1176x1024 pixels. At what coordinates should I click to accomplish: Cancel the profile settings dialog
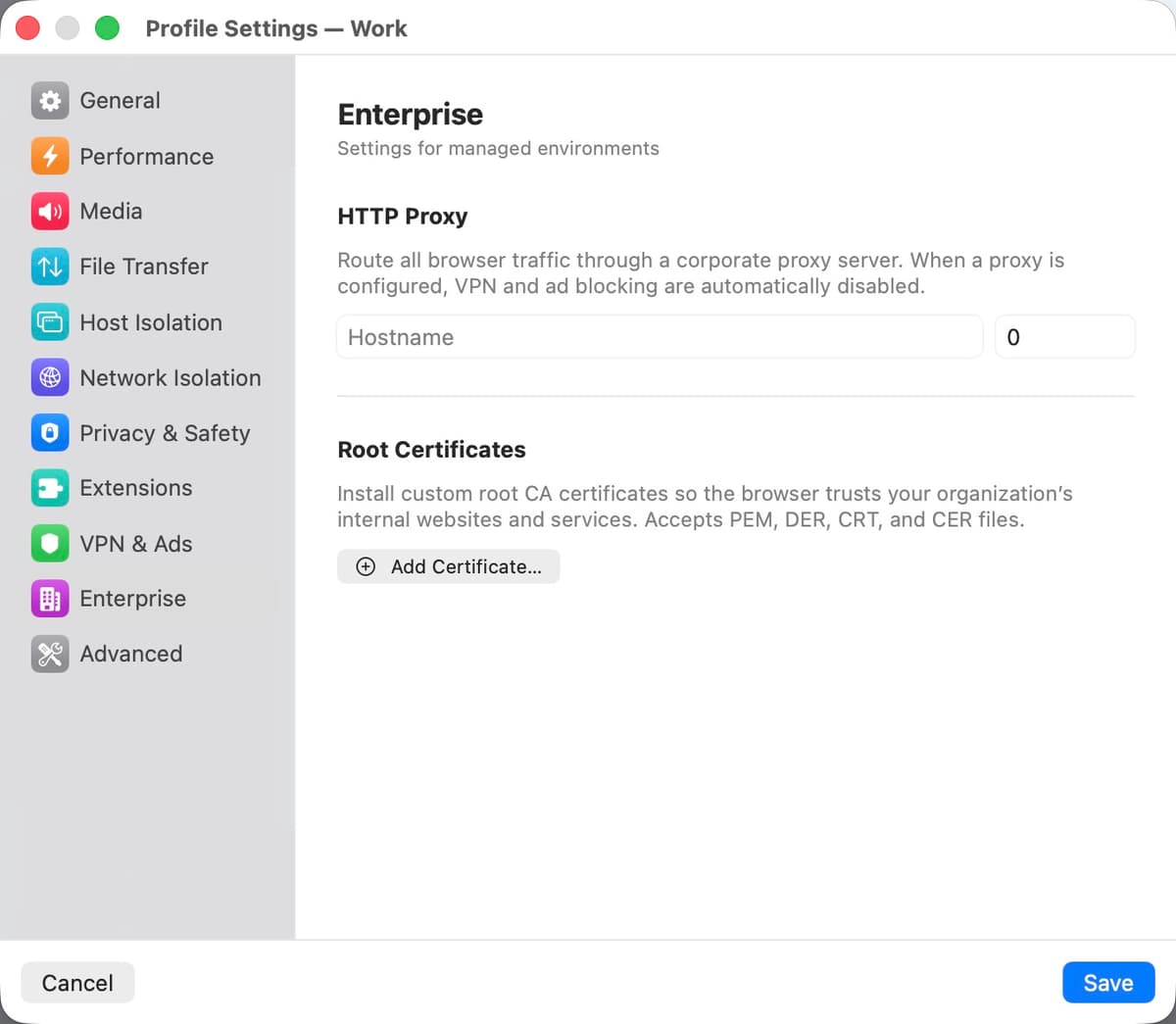(77, 983)
